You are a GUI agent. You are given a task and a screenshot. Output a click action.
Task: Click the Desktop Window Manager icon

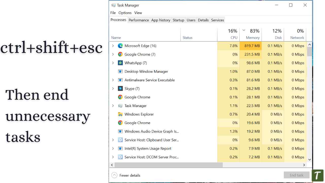(x=120, y=71)
